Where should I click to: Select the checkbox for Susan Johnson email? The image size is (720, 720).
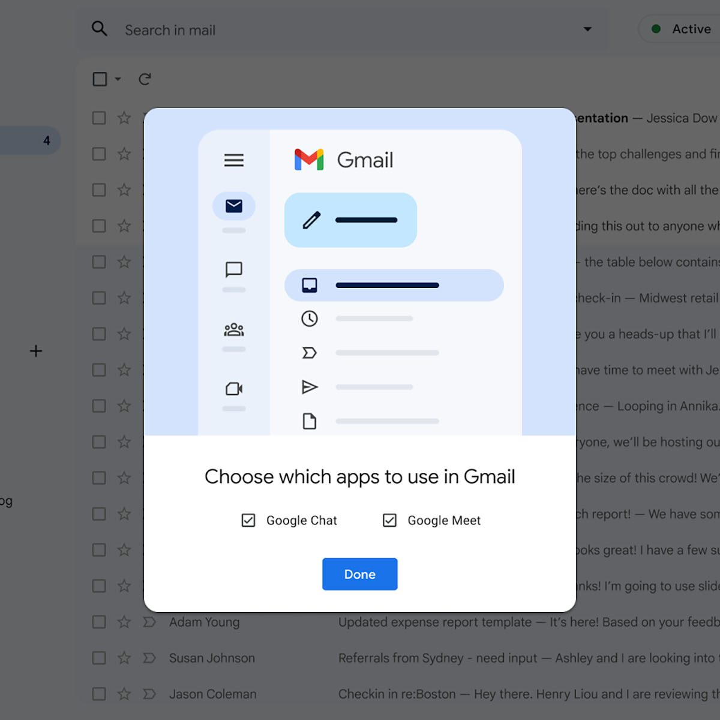[99, 658]
